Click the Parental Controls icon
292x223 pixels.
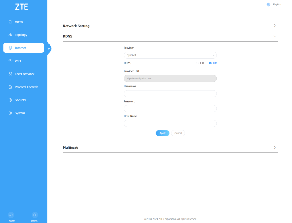[x=11, y=87]
